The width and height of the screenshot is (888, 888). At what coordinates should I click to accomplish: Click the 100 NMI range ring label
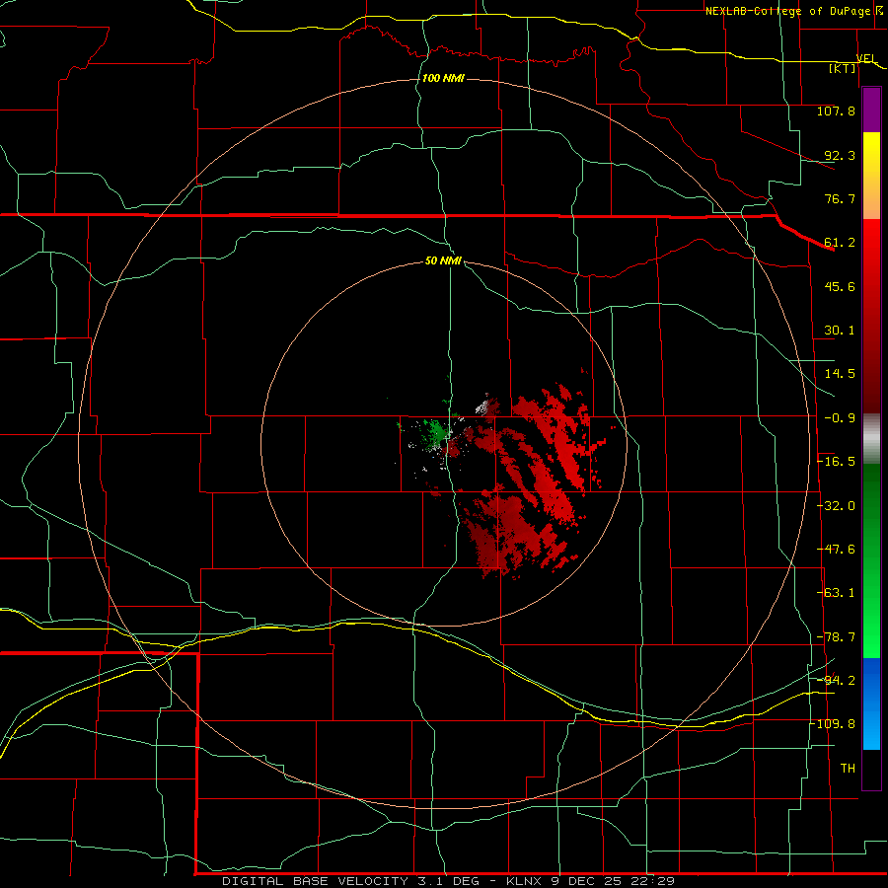tap(443, 78)
